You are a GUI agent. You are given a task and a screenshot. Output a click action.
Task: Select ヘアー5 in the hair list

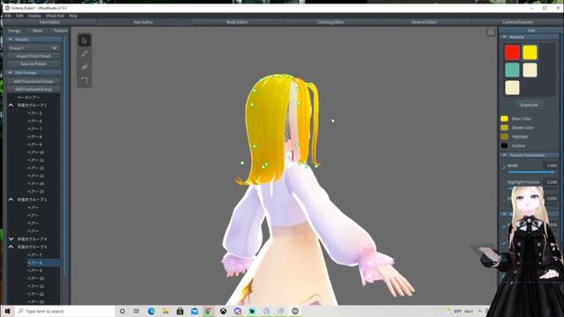click(x=34, y=114)
